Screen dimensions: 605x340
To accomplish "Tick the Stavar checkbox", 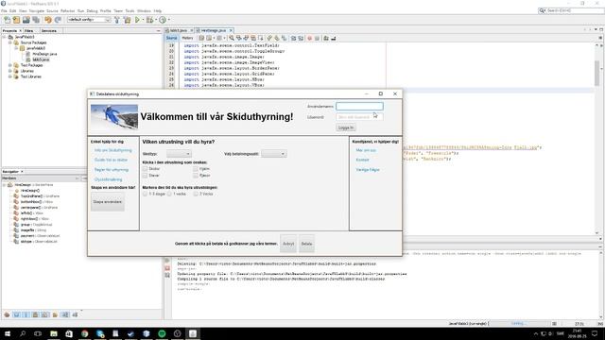I will tap(145, 176).
